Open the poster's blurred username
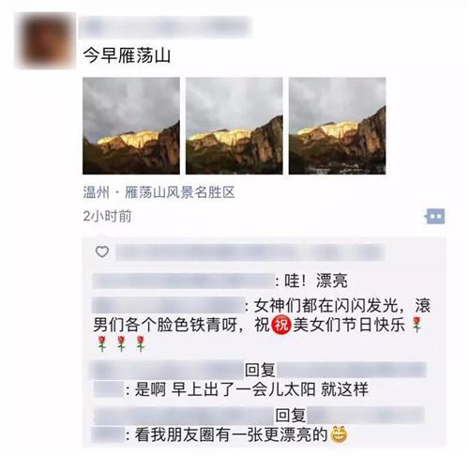The image size is (469, 456). pyautogui.click(x=165, y=27)
